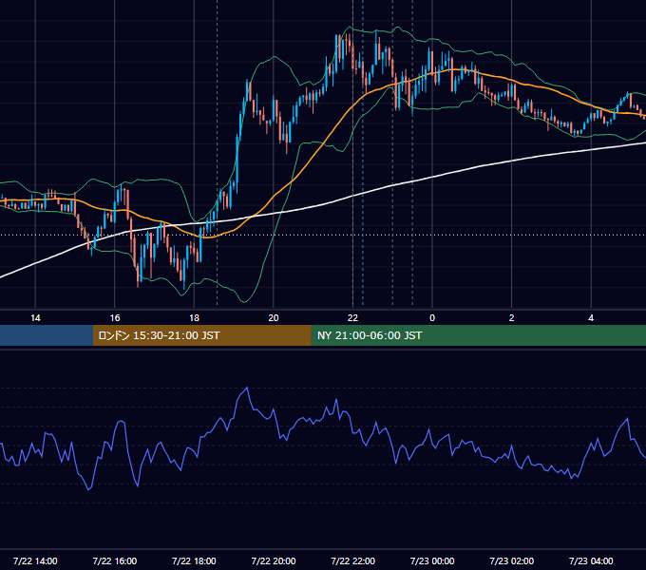
Task: Click the Bollinger lower band trough near 19:15
Action: pos(244,301)
